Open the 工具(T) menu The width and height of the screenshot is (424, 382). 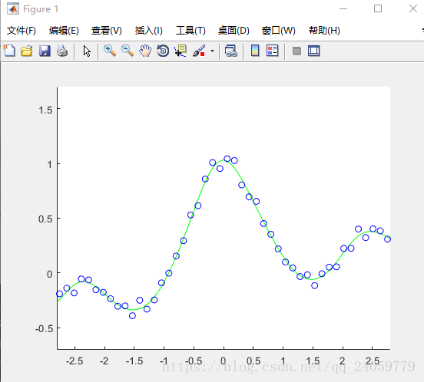click(x=190, y=31)
